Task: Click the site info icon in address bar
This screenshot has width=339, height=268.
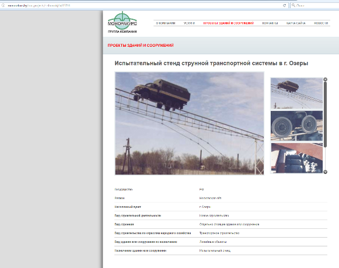Action: pyautogui.click(x=4, y=5)
